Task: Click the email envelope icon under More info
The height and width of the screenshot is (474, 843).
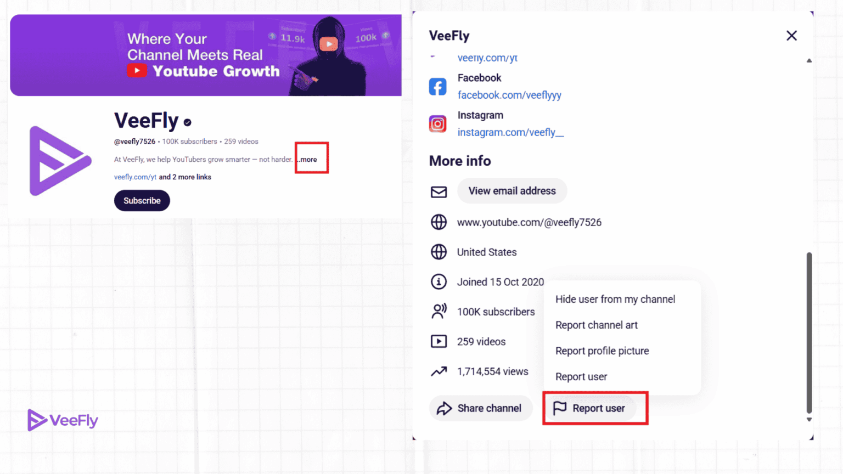Action: point(439,192)
